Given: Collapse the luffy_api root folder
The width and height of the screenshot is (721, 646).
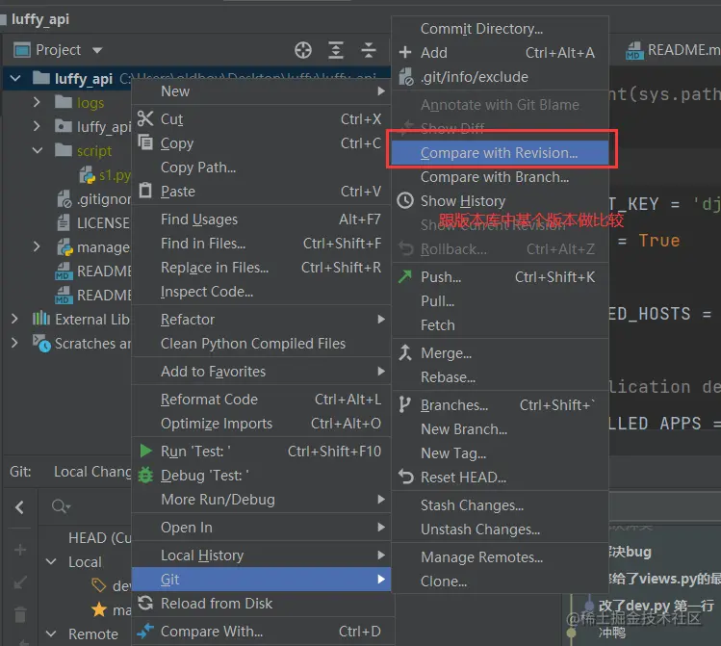Looking at the screenshot, I should 15,79.
